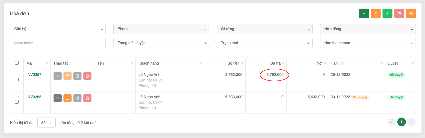Check the box for invoice INV0366
Viewport: 425px width, 138px height.
(17, 102)
